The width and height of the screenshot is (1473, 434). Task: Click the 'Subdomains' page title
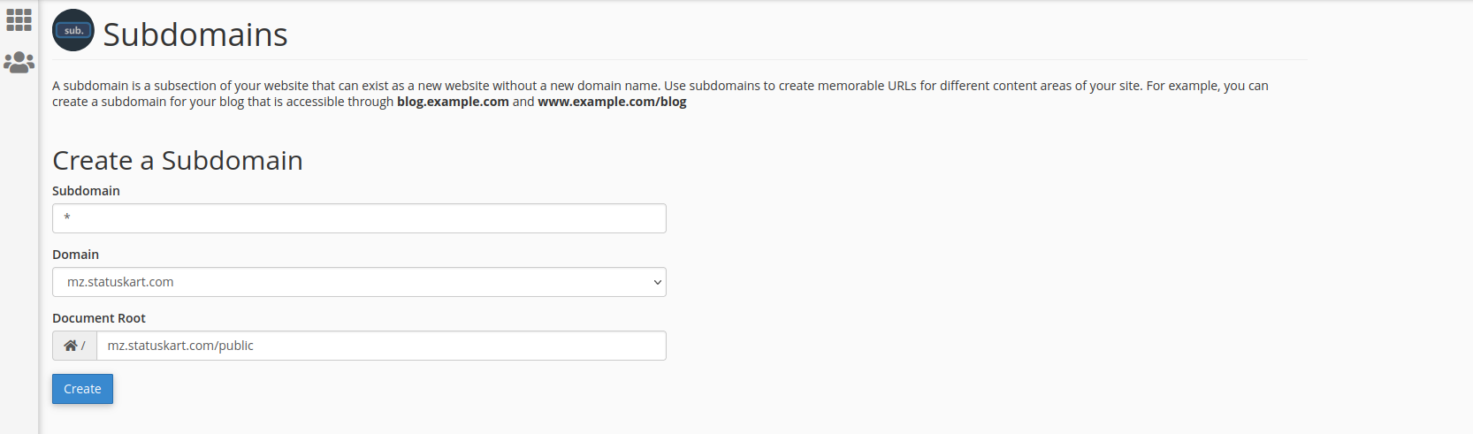(195, 34)
